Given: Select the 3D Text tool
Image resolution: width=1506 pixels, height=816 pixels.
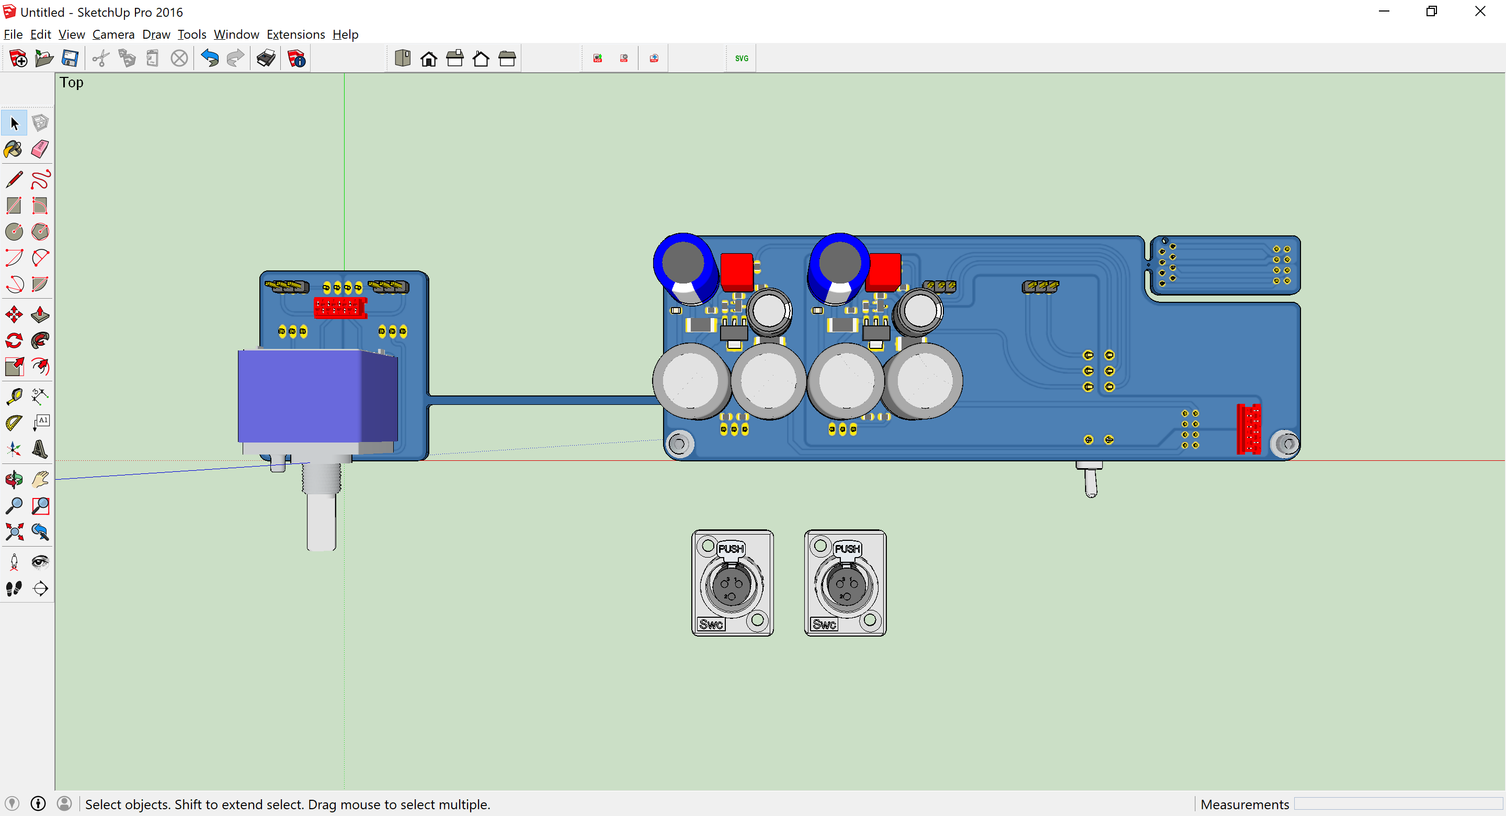Looking at the screenshot, I should tap(40, 449).
